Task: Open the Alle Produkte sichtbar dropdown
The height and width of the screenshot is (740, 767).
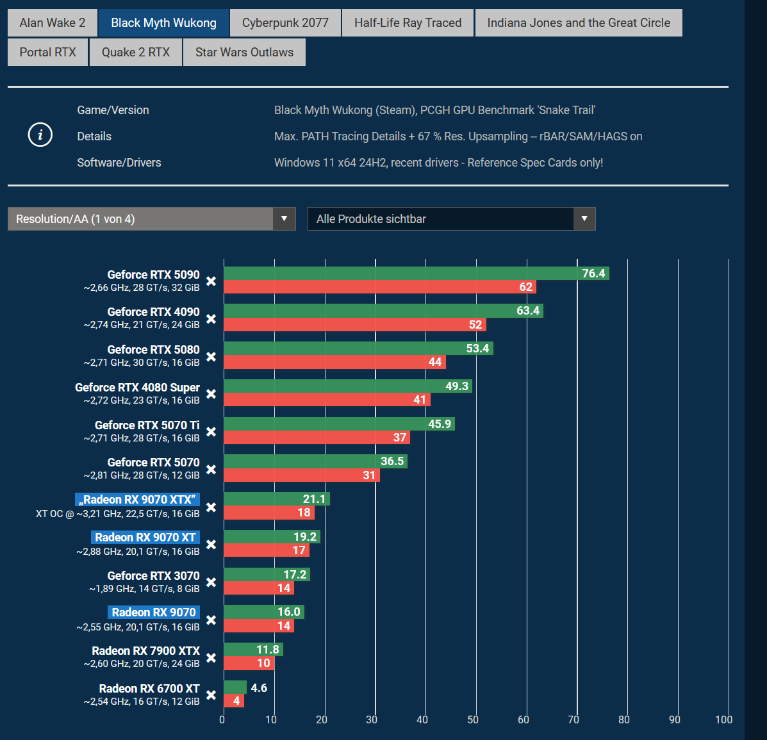Action: [452, 218]
